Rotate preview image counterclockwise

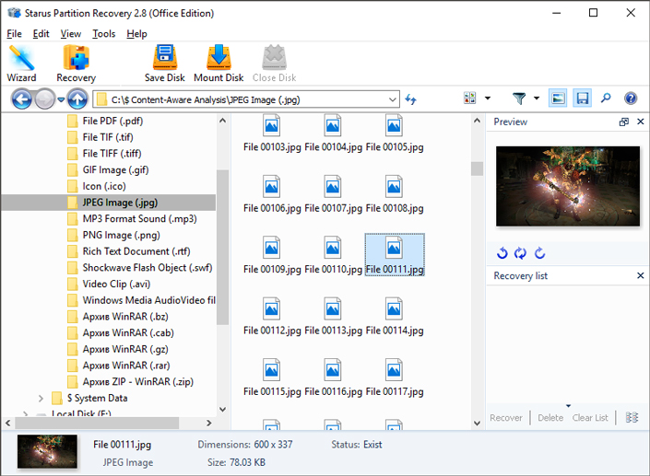pyautogui.click(x=502, y=252)
